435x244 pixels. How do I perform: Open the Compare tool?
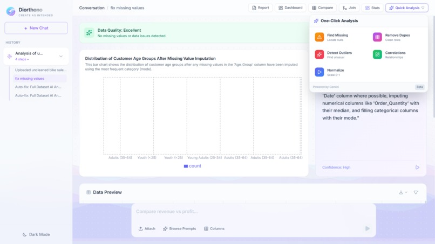[322, 8]
